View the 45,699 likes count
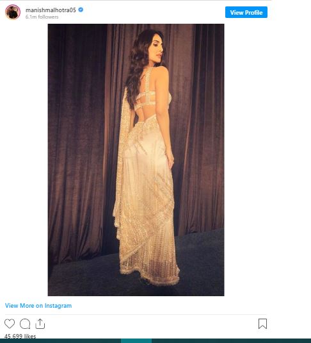Image resolution: width=311 pixels, height=343 pixels. click(x=20, y=336)
